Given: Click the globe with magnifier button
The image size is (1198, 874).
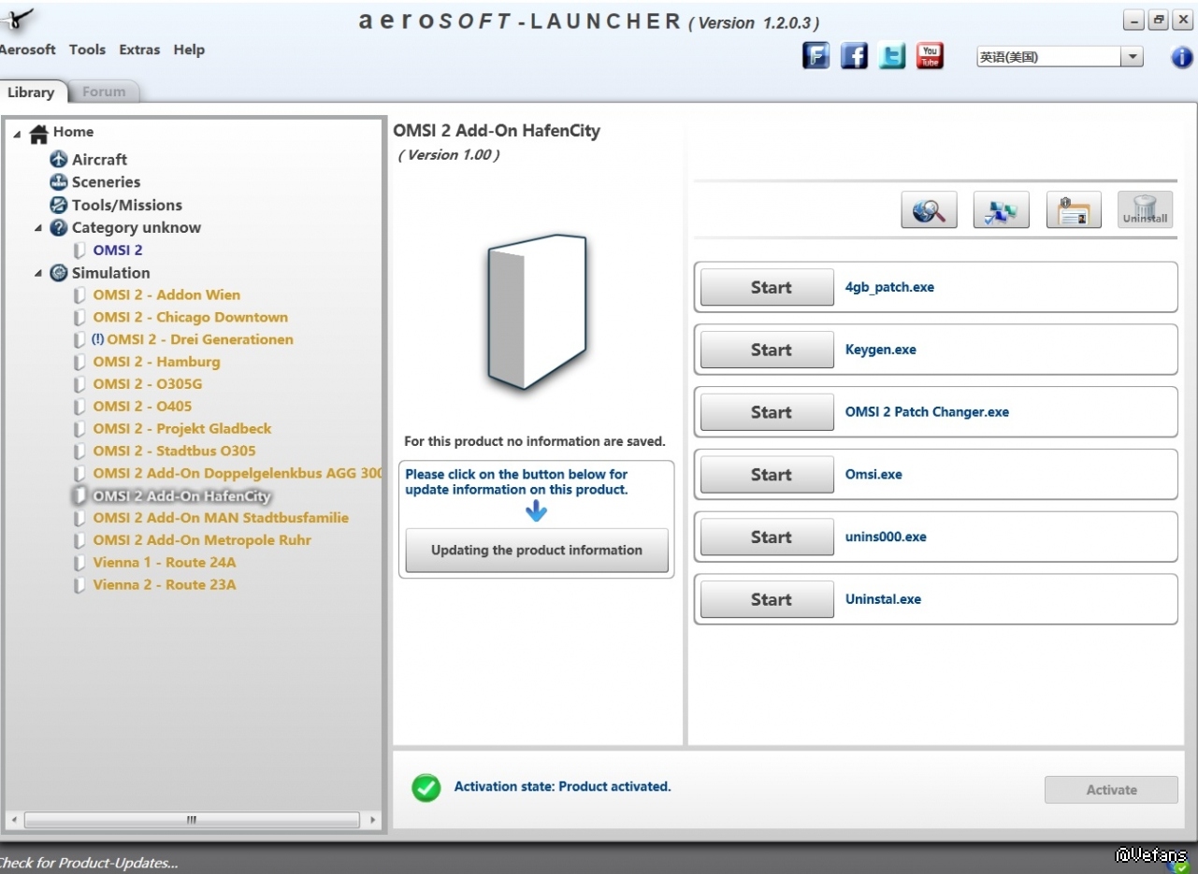Looking at the screenshot, I should click(929, 210).
